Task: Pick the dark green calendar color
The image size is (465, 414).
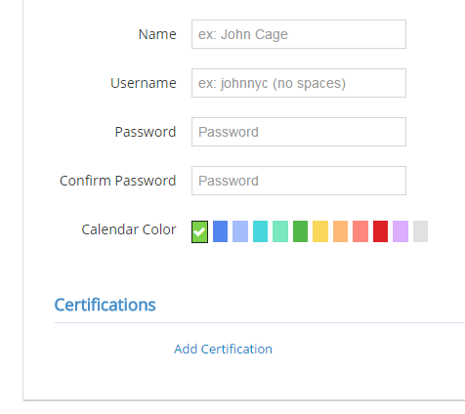Action: pyautogui.click(x=300, y=231)
